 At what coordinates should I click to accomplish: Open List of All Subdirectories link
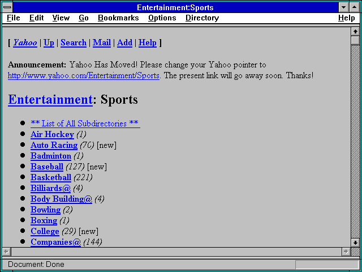(x=85, y=124)
